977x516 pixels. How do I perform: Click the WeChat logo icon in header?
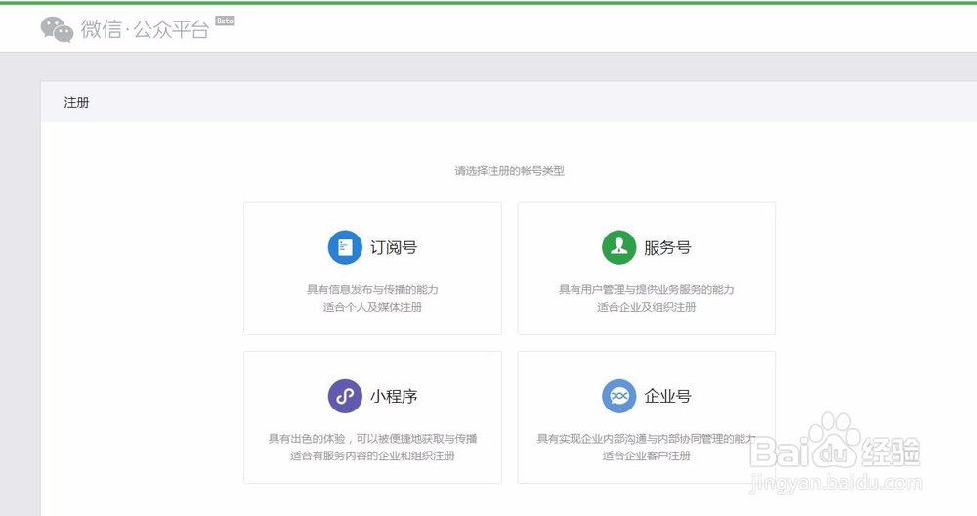pyautogui.click(x=58, y=29)
